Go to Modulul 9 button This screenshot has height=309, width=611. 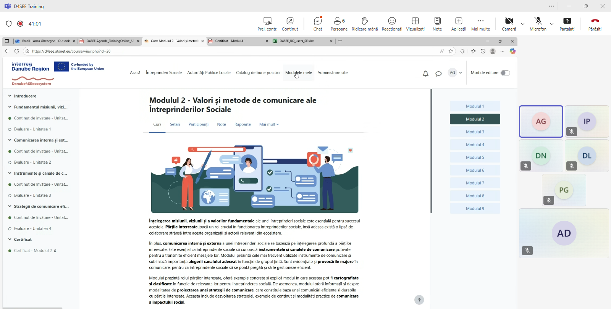475,209
